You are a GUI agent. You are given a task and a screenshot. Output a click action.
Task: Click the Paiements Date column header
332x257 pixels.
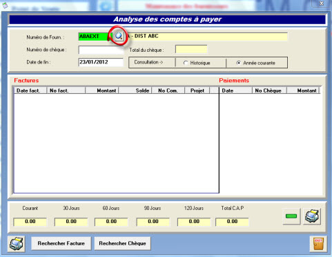pos(236,91)
